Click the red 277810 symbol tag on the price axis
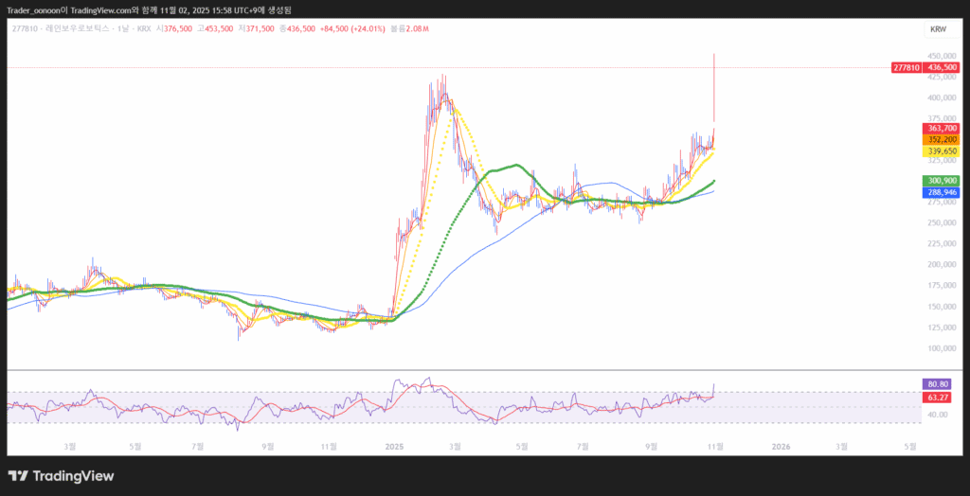Image resolution: width=970 pixels, height=496 pixels. 907,68
